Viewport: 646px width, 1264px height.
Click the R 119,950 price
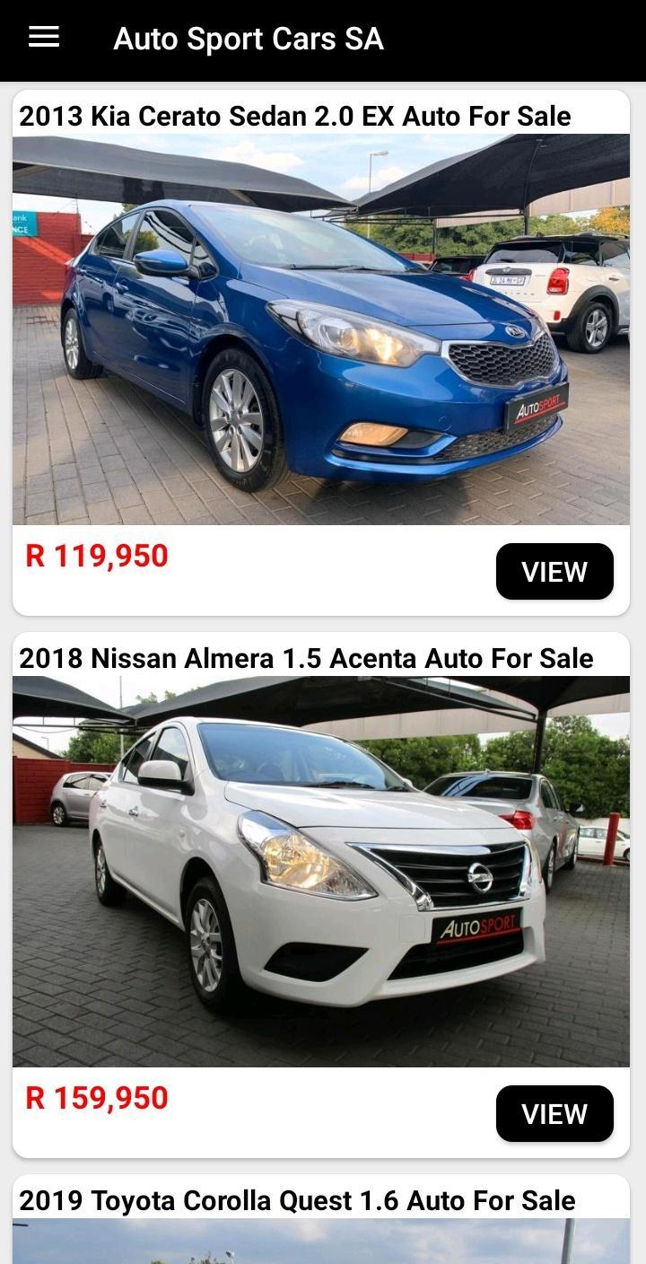[97, 556]
